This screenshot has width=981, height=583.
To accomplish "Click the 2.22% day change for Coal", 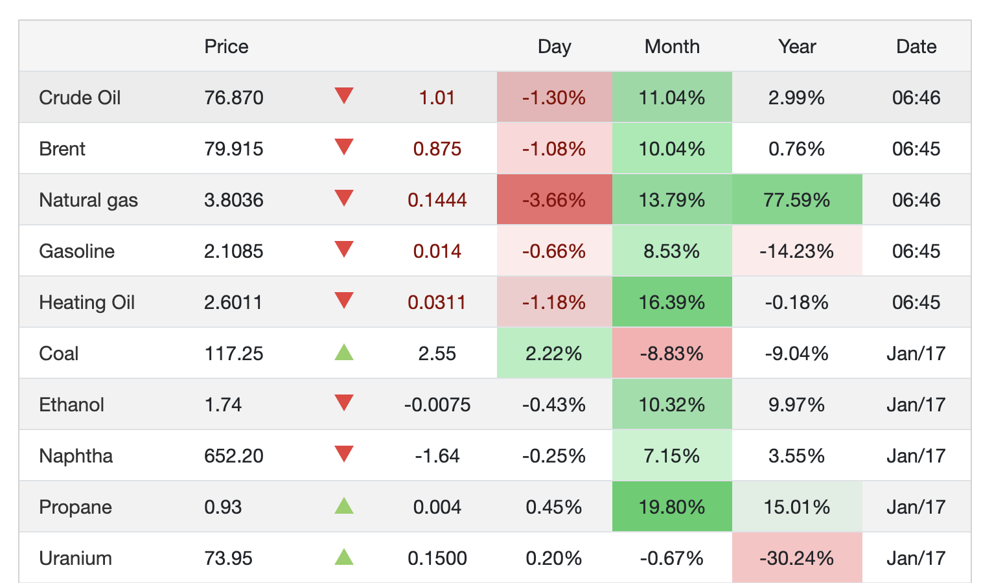I will [x=554, y=353].
